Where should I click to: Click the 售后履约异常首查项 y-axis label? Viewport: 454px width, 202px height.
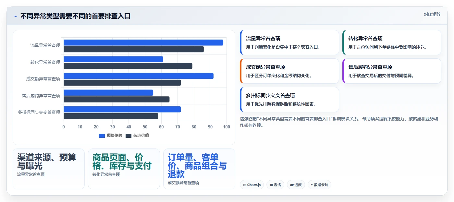(41, 96)
